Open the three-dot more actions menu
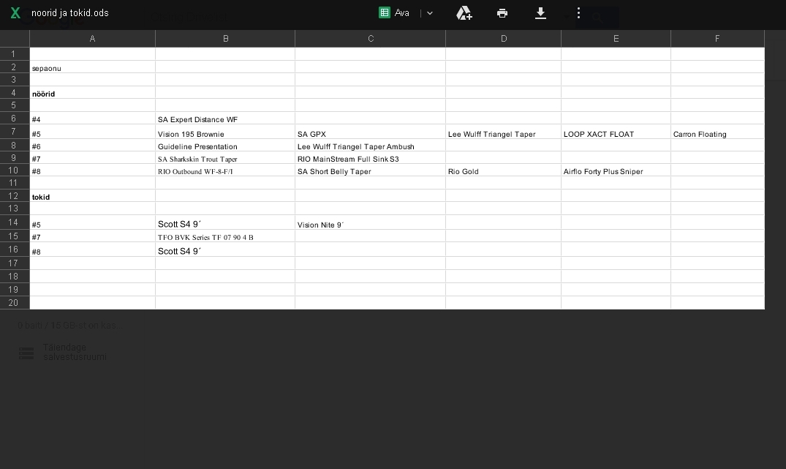 click(x=578, y=13)
